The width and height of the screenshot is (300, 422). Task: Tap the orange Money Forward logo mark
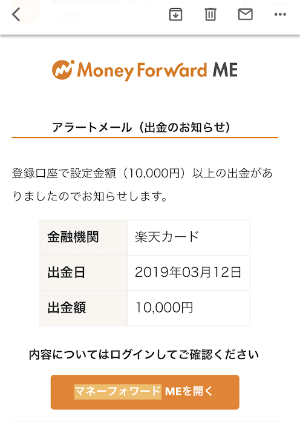point(63,70)
